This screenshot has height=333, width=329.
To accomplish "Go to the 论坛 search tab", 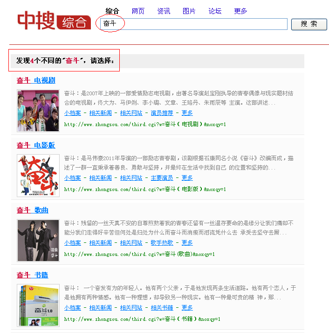I will [215, 11].
